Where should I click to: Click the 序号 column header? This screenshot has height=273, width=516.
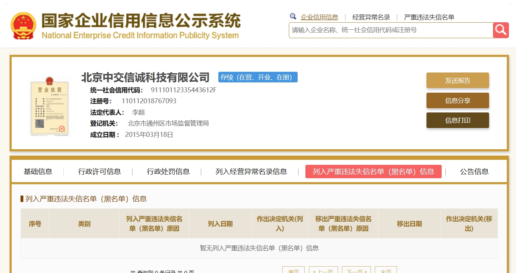point(35,223)
